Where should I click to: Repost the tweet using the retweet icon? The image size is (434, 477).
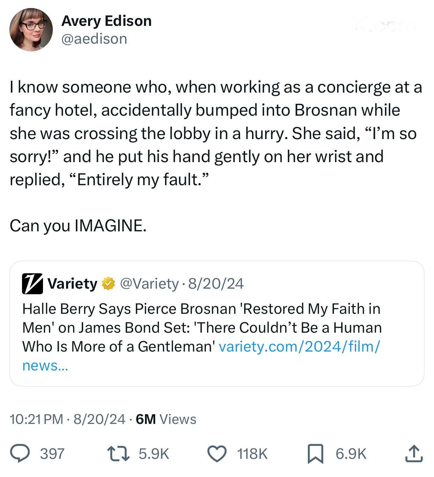tap(118, 454)
